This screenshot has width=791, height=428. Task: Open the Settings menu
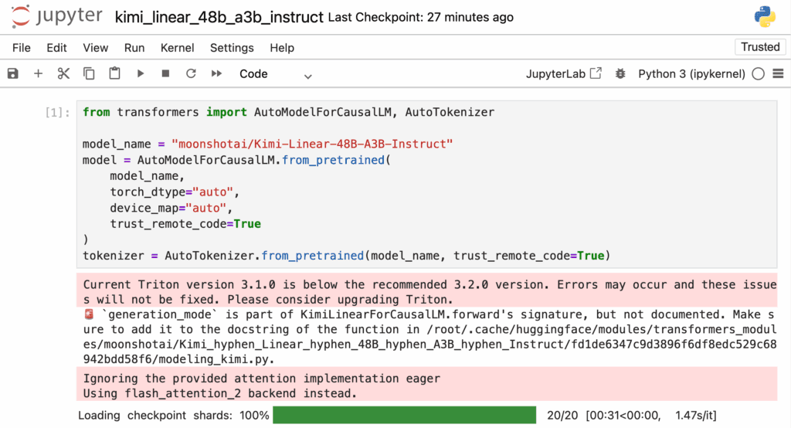point(232,48)
